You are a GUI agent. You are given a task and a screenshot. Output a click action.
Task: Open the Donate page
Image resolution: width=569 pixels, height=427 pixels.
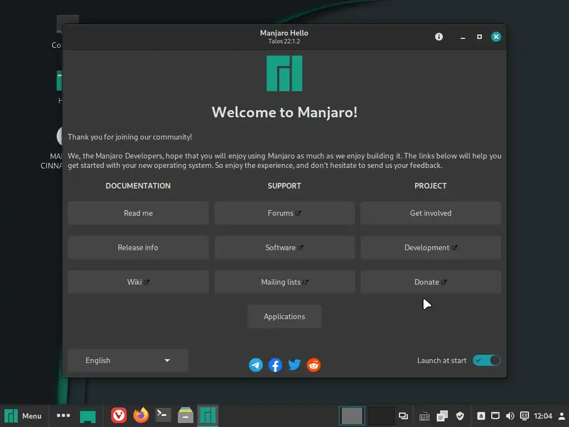(431, 282)
